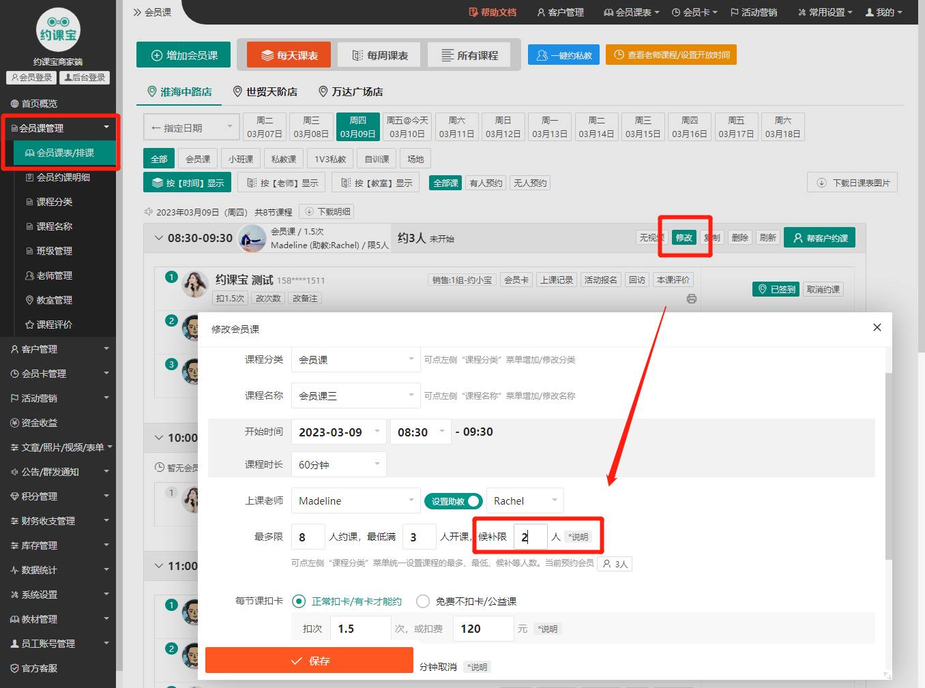Open the 课程名称 dropdown showing 会员课三
The image size is (925, 688).
point(355,395)
